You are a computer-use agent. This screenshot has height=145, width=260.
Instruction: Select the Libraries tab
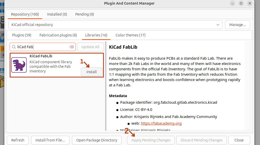point(96,35)
